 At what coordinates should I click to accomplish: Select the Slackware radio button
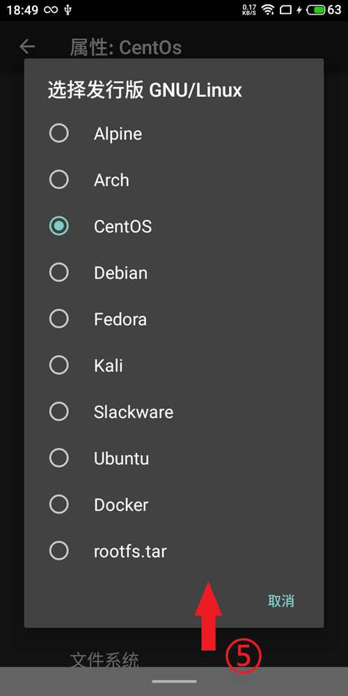(58, 411)
